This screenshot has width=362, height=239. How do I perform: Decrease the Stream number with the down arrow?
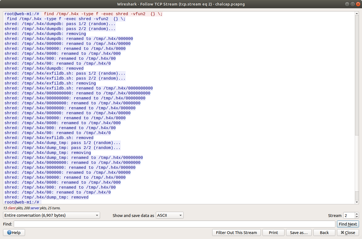[357, 217]
